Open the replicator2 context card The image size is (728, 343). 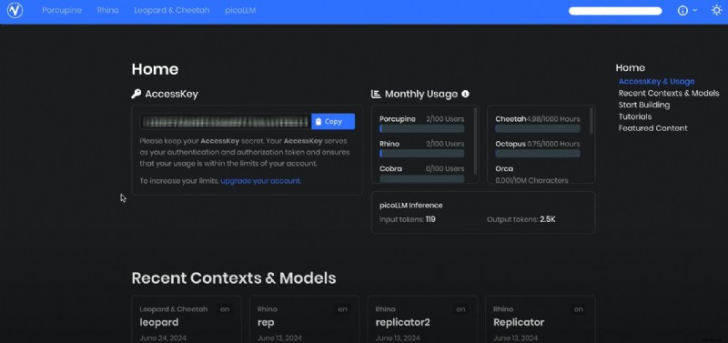point(422,319)
